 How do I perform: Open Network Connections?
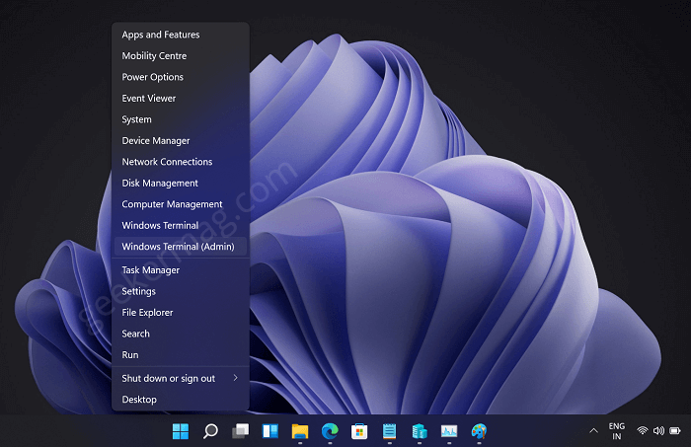(181, 161)
